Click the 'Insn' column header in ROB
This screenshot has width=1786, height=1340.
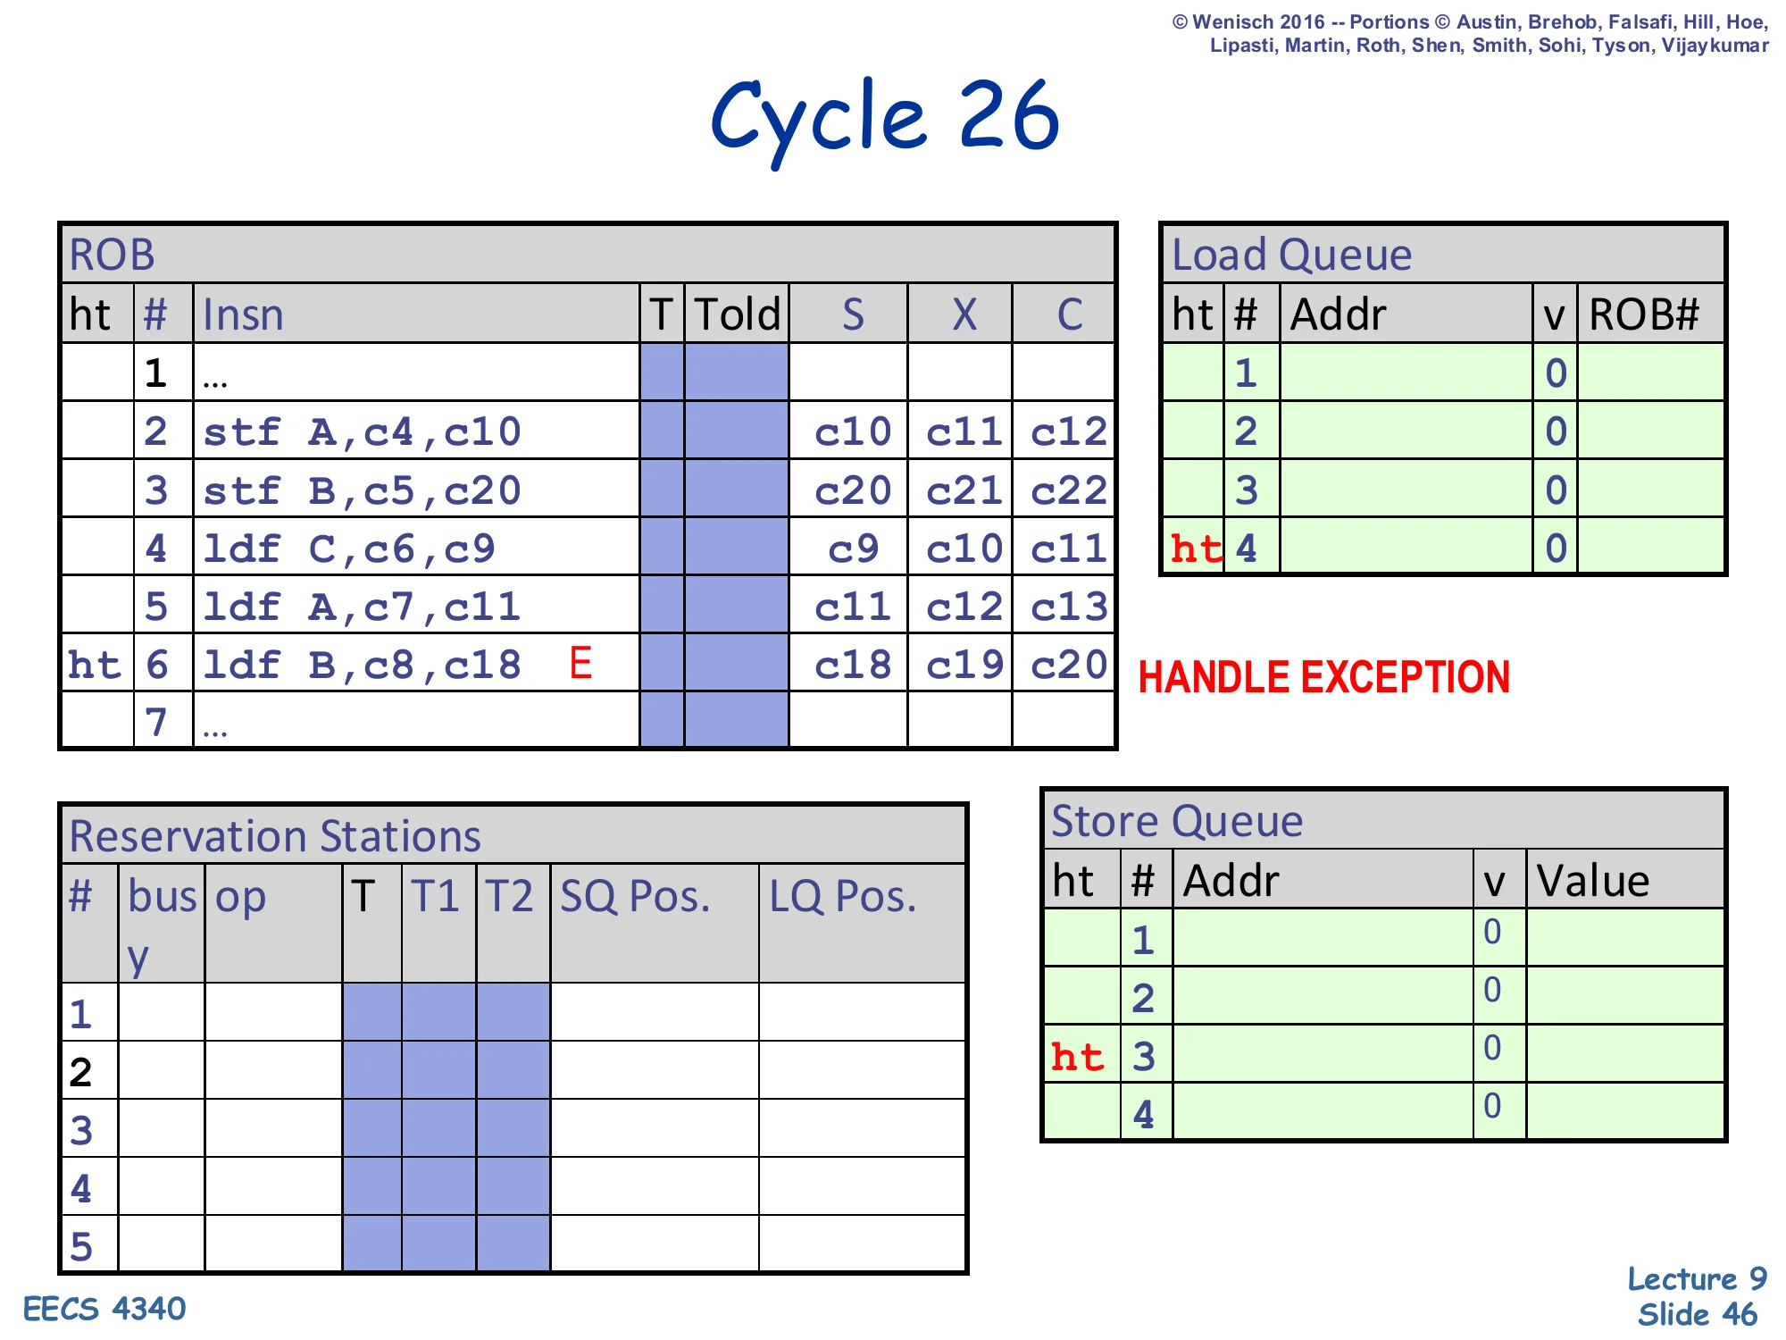pos(243,314)
